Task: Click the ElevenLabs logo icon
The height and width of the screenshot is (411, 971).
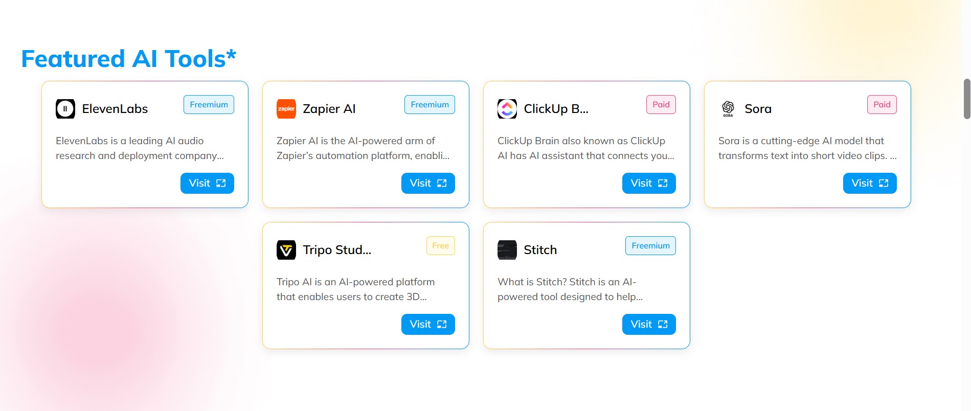Action: pyautogui.click(x=65, y=109)
